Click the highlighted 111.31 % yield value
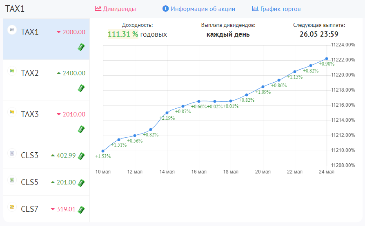 pos(123,35)
